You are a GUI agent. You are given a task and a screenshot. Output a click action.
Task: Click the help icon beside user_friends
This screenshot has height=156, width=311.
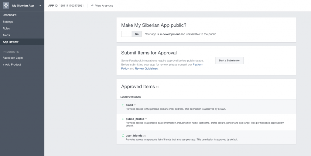(x=145, y=136)
